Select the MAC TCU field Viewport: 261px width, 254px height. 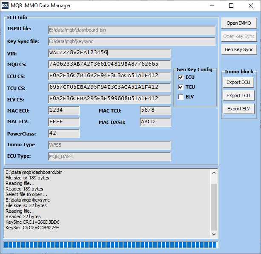pyautogui.click(x=155, y=110)
